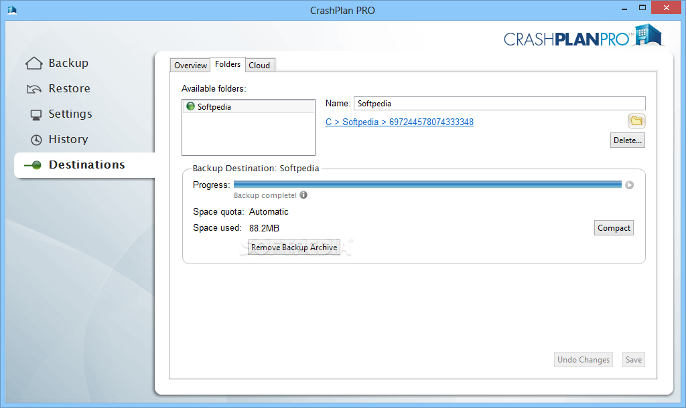Select the Folders tab
The height and width of the screenshot is (408, 686).
point(228,64)
